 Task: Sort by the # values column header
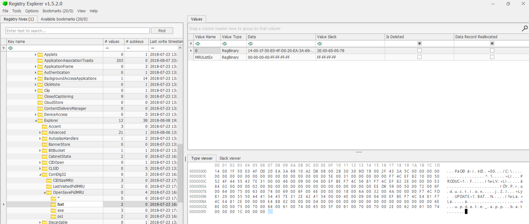[113, 42]
